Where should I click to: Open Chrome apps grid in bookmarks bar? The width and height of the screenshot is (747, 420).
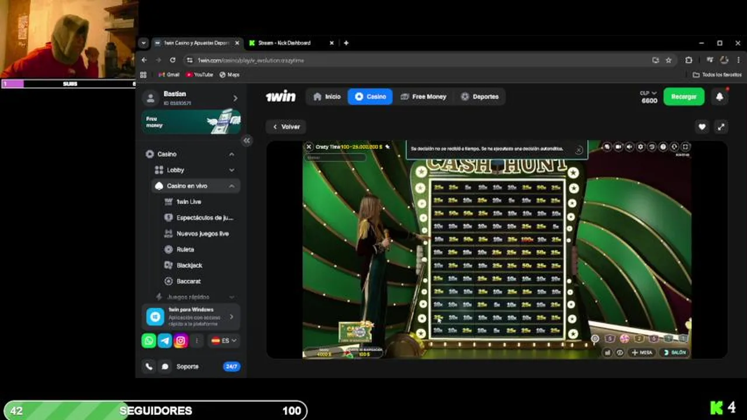coord(143,75)
